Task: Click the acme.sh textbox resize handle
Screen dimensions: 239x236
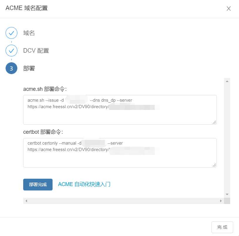Action: (x=214, y=122)
